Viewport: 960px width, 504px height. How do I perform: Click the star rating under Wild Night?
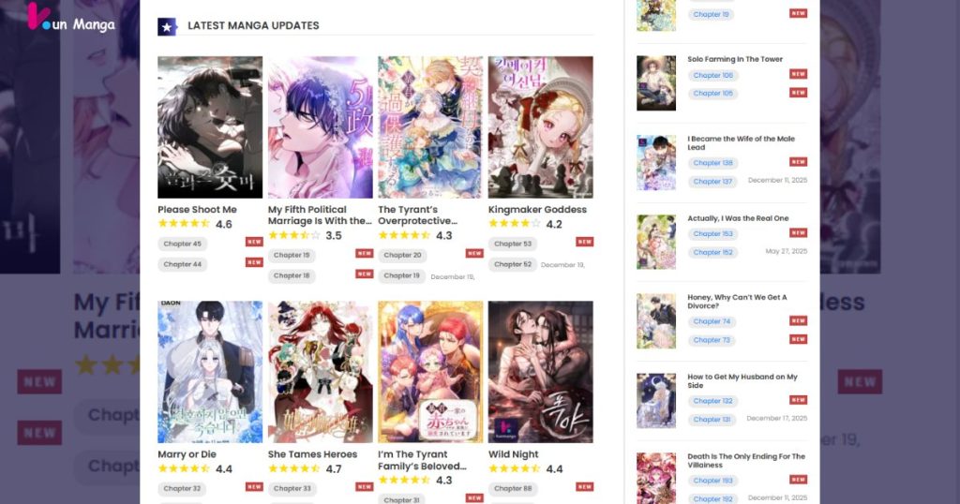pyautogui.click(x=515, y=468)
